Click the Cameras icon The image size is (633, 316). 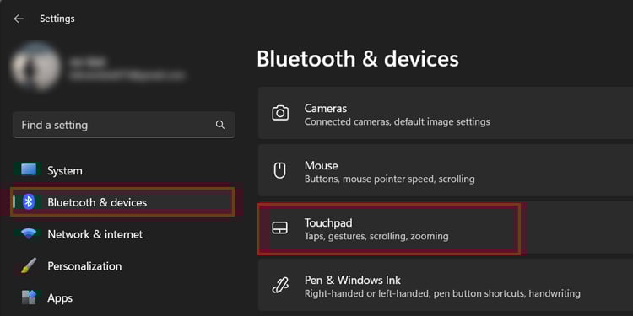click(279, 113)
